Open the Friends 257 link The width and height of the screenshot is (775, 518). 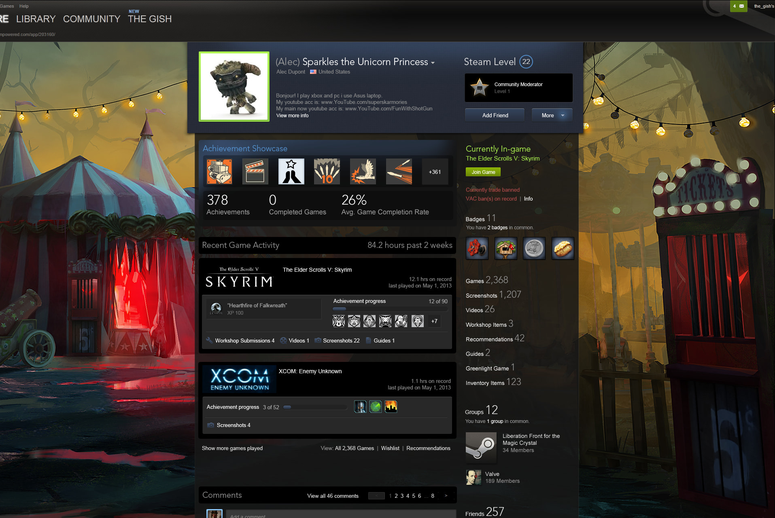pyautogui.click(x=485, y=512)
